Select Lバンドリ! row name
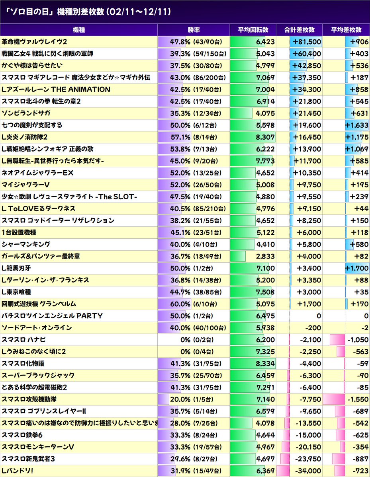Viewport: 370px width, 477px height. click(x=18, y=471)
